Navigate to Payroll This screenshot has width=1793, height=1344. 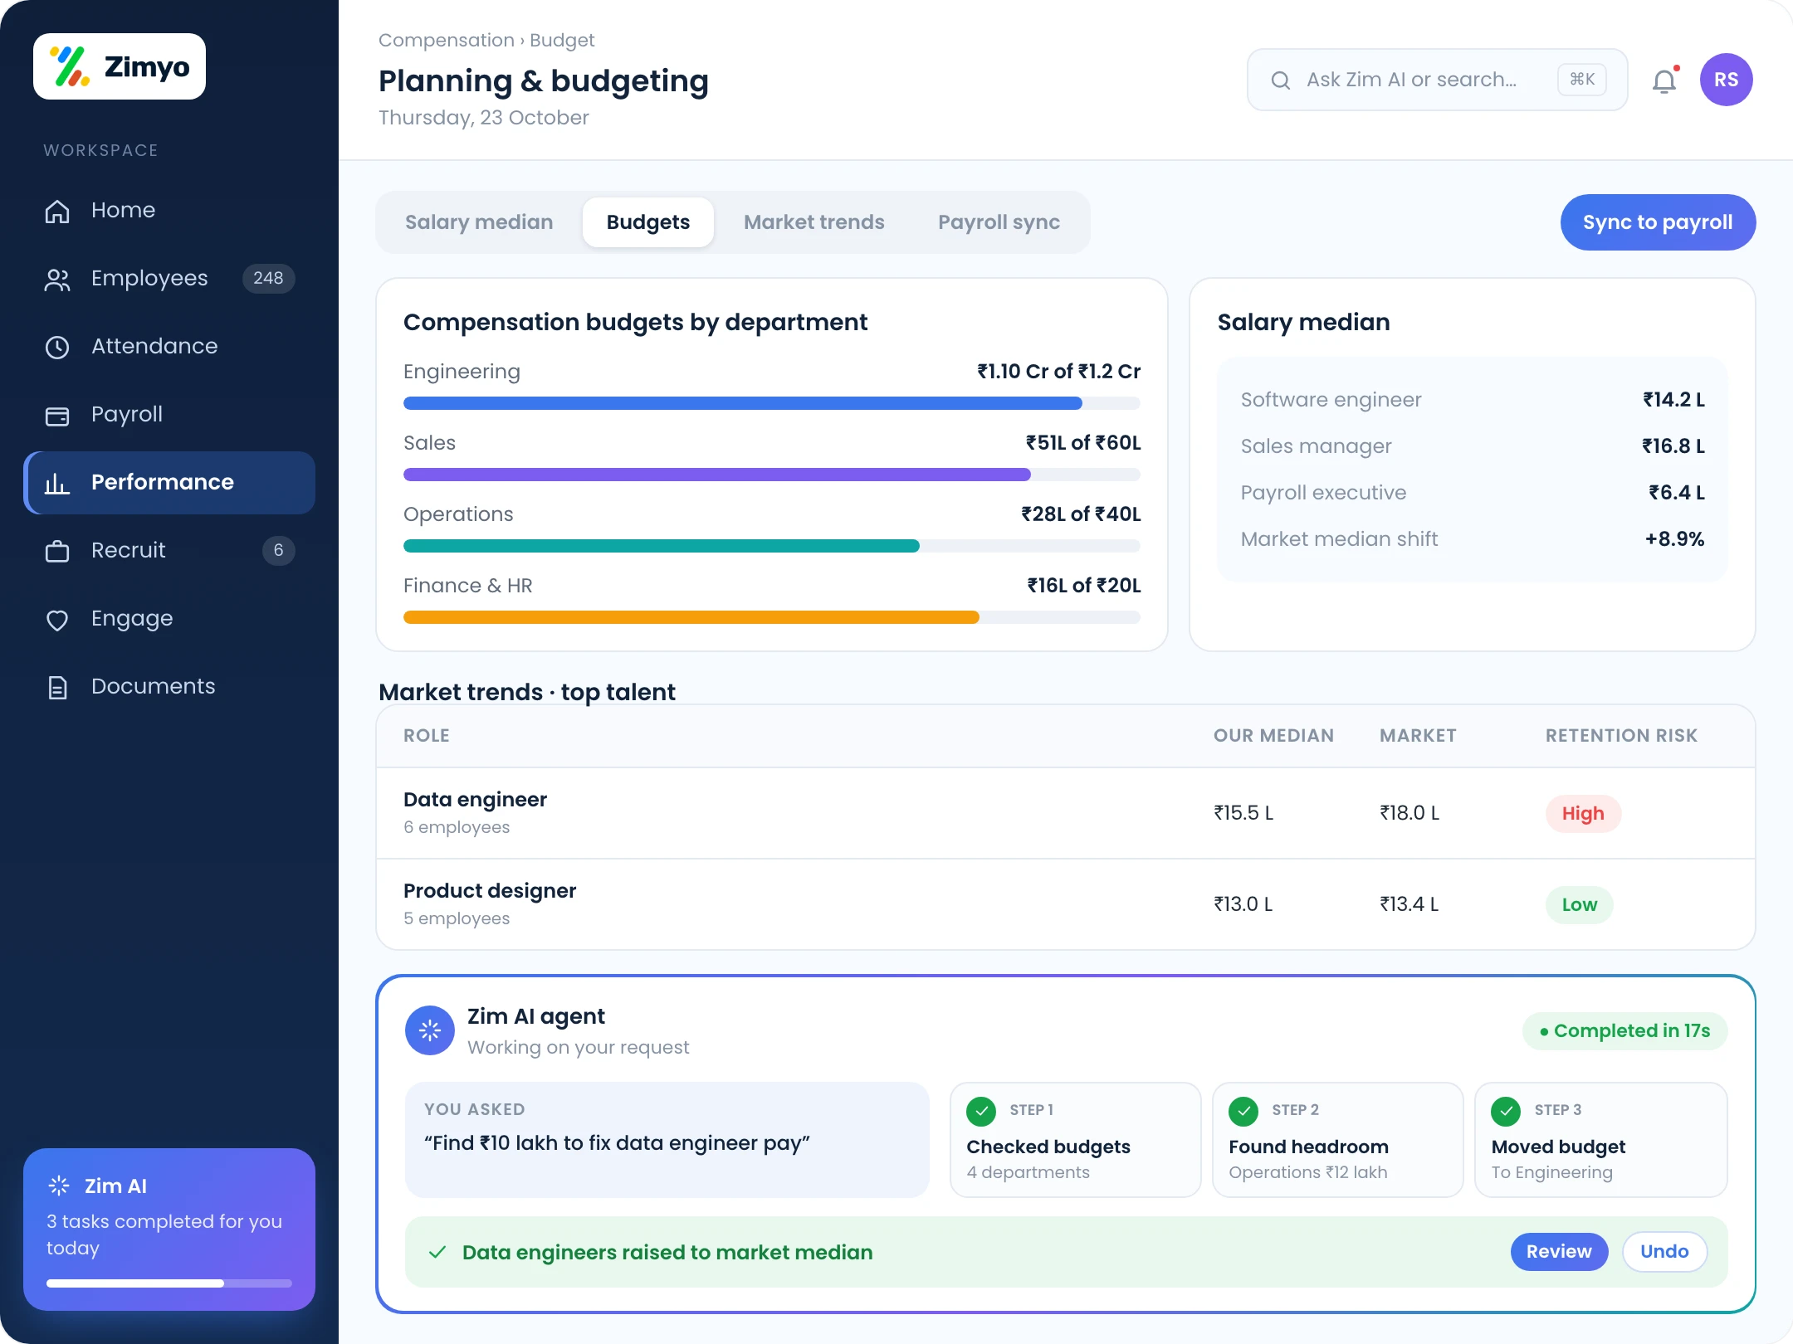(x=169, y=415)
